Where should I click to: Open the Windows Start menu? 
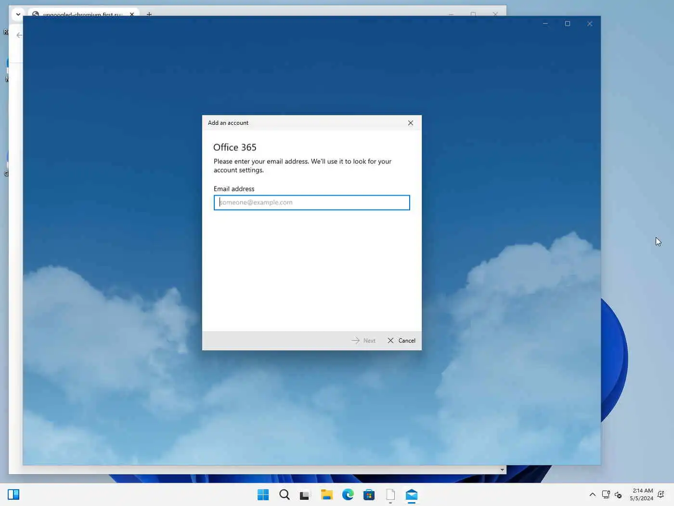click(263, 495)
